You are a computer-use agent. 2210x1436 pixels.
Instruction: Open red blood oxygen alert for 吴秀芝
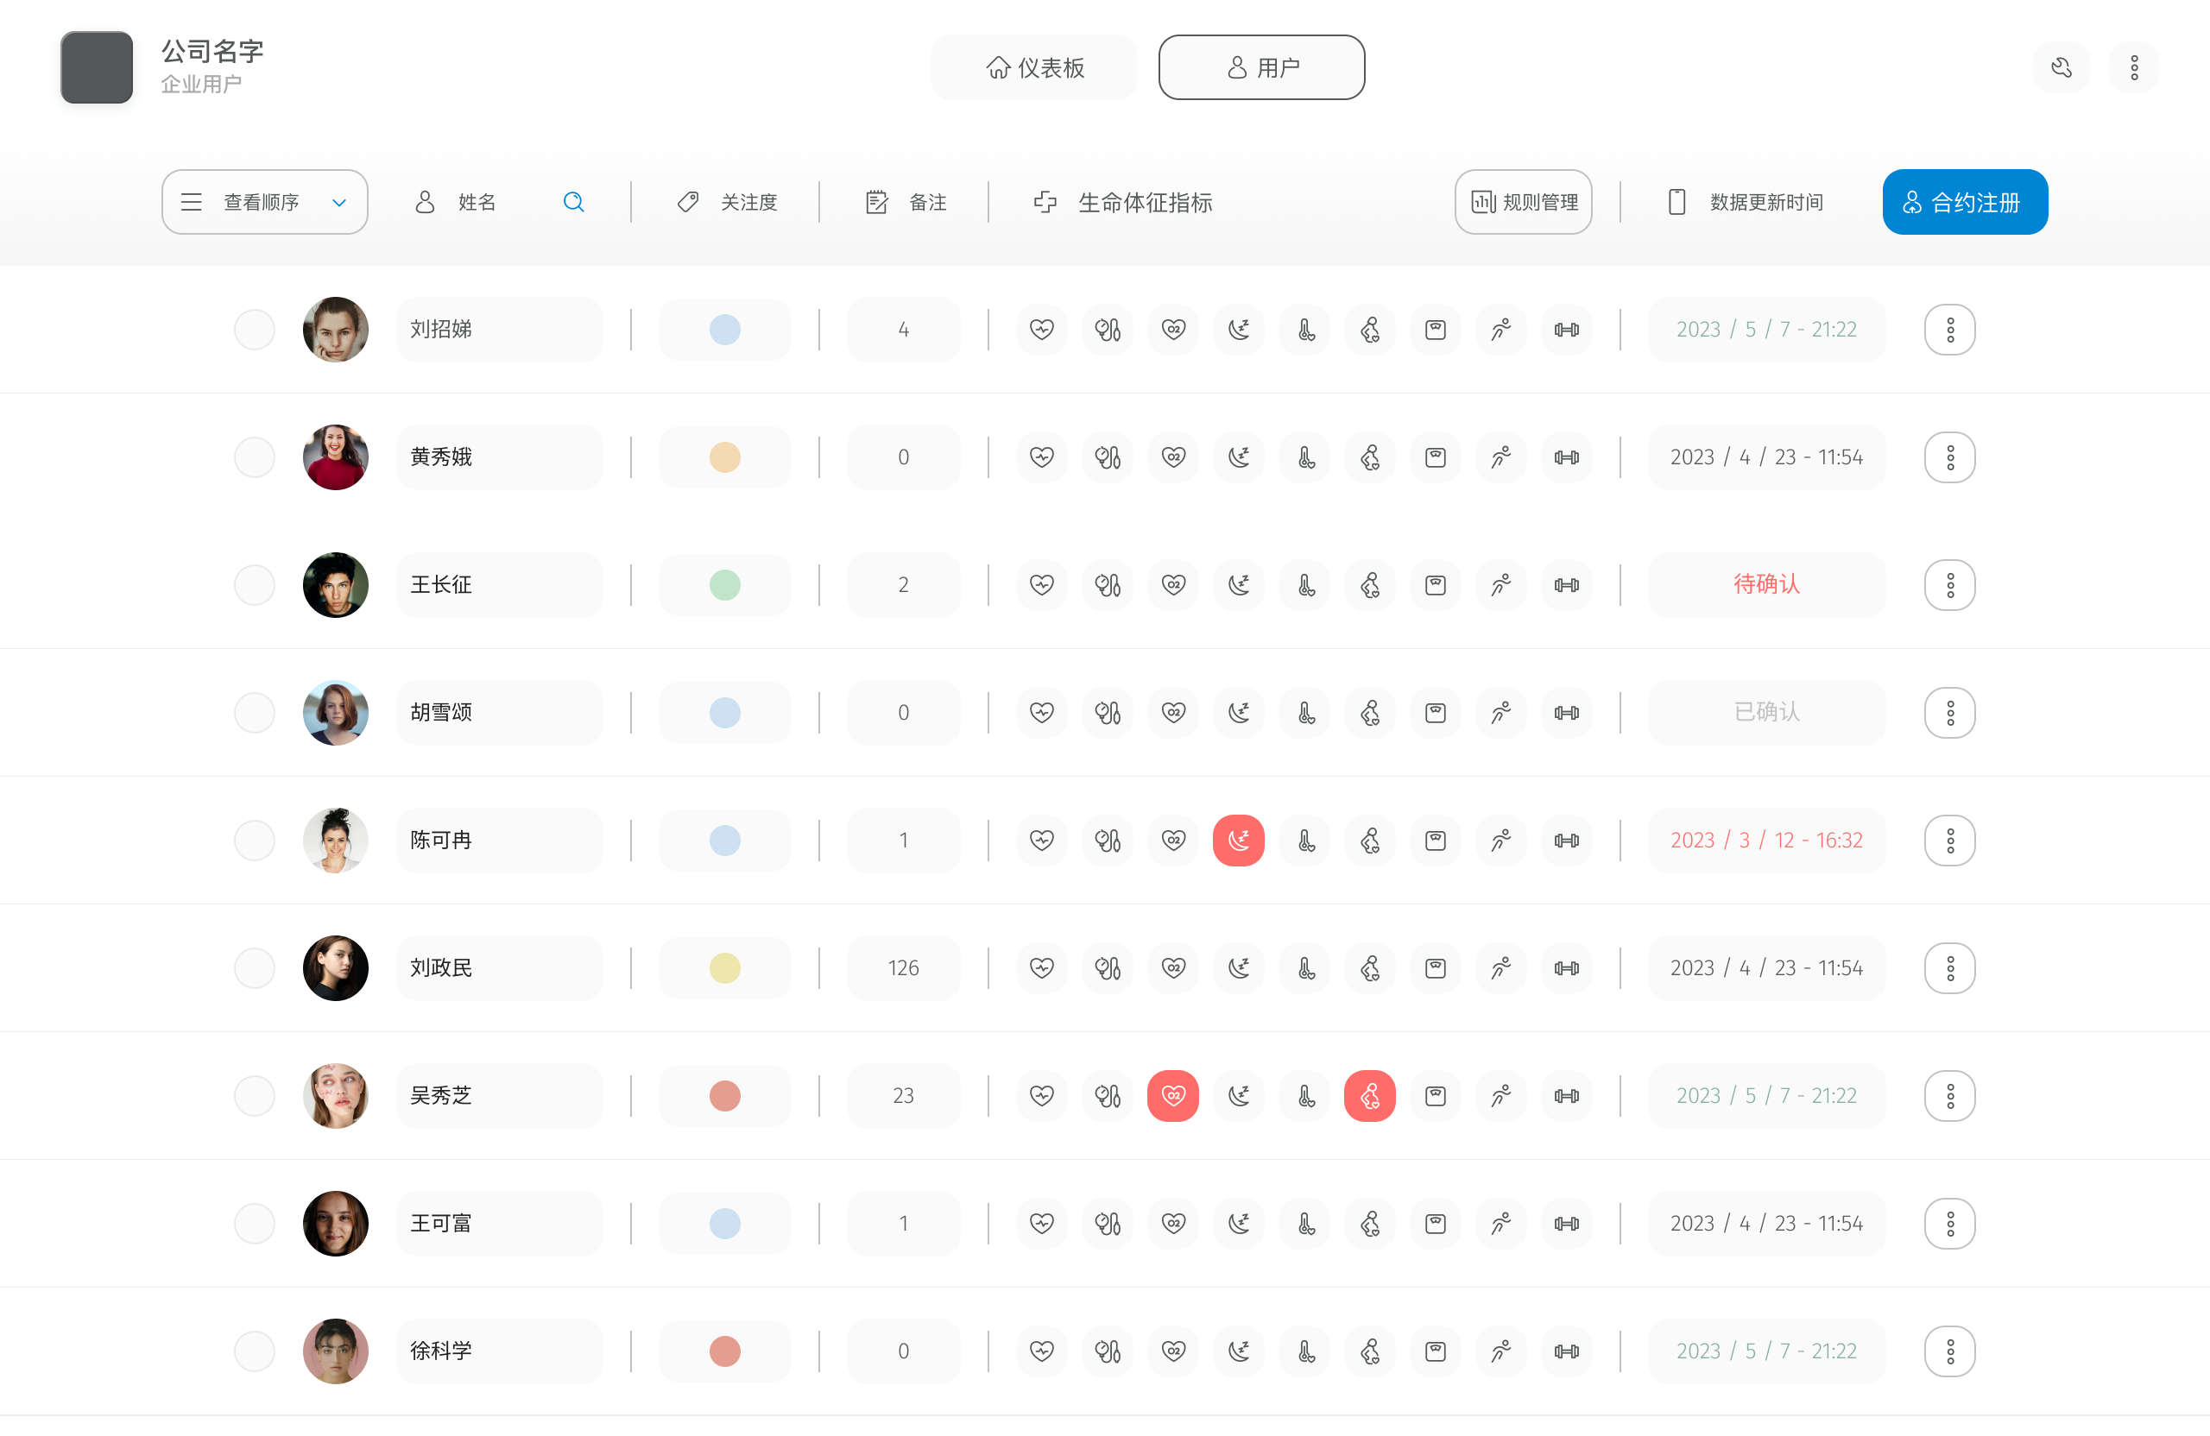tap(1173, 1095)
